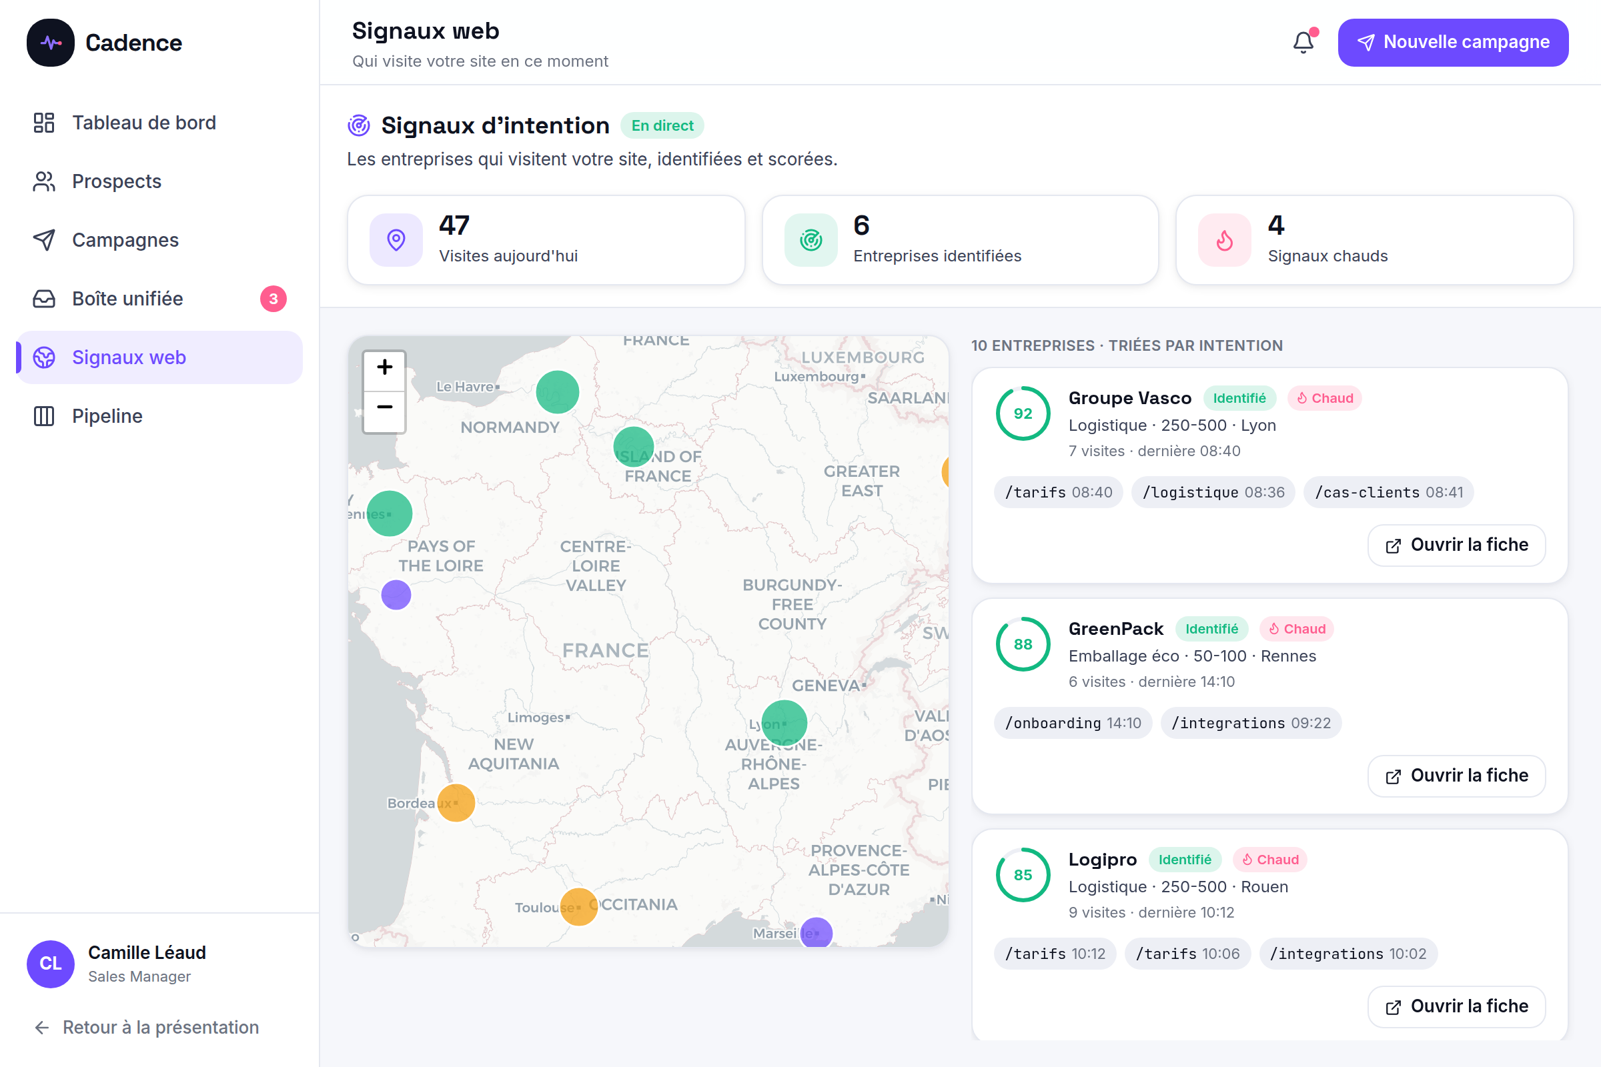
Task: Zoom in on the map
Action: (385, 368)
